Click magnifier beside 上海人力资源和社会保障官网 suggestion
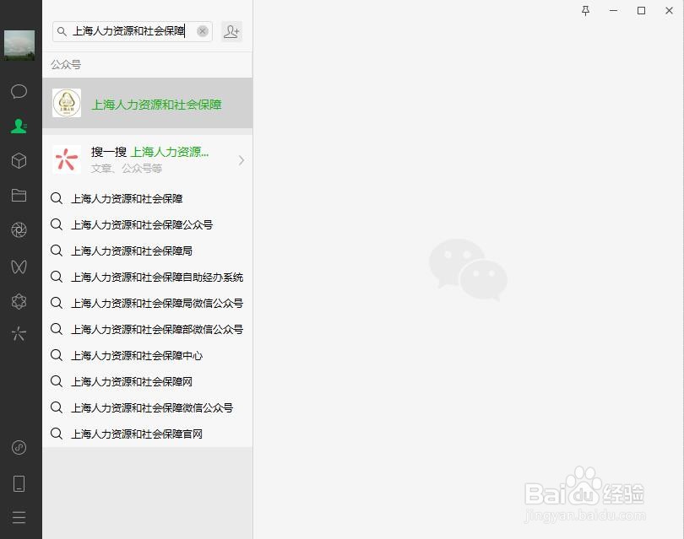The height and width of the screenshot is (539, 684). click(x=57, y=434)
